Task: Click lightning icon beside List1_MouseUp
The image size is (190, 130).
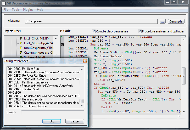Action: [21, 43]
